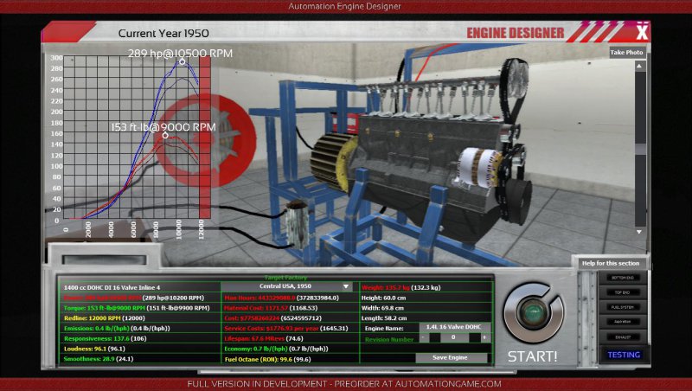Click Save Engine button
The height and width of the screenshot is (391, 692).
coord(452,357)
